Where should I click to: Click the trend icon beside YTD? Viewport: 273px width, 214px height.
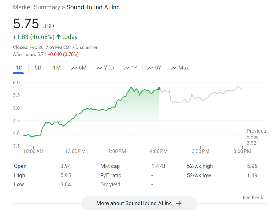click(x=99, y=68)
